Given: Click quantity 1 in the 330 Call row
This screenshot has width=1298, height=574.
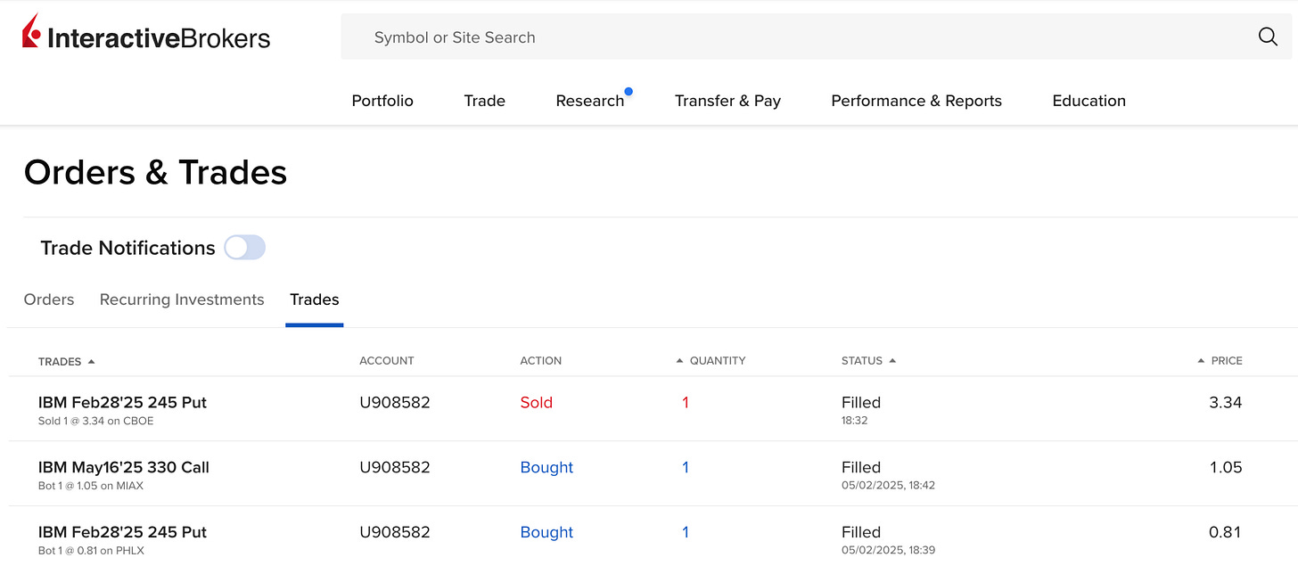Looking at the screenshot, I should (x=686, y=467).
